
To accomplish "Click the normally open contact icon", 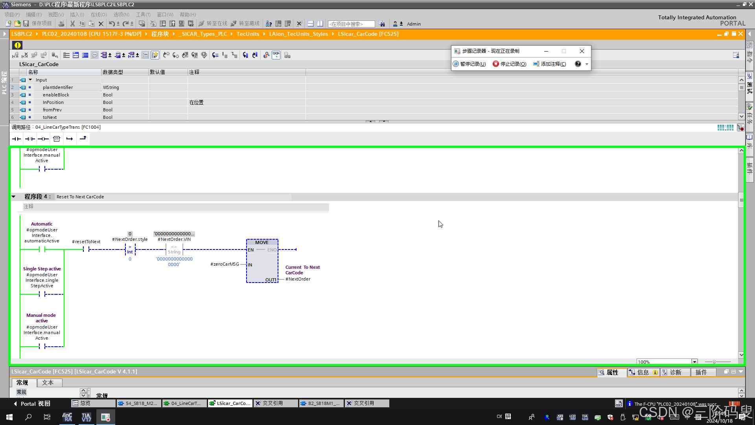I will coord(17,139).
